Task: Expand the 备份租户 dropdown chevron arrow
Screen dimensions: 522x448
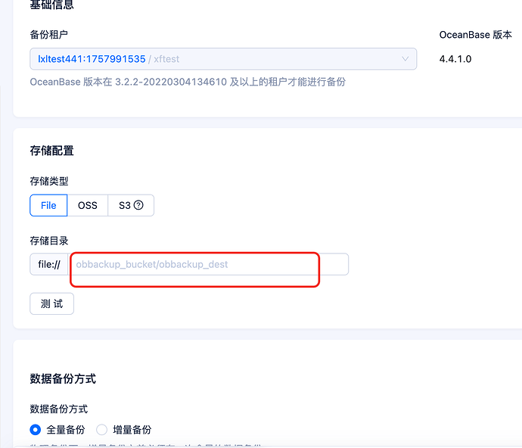Action: 404,59
